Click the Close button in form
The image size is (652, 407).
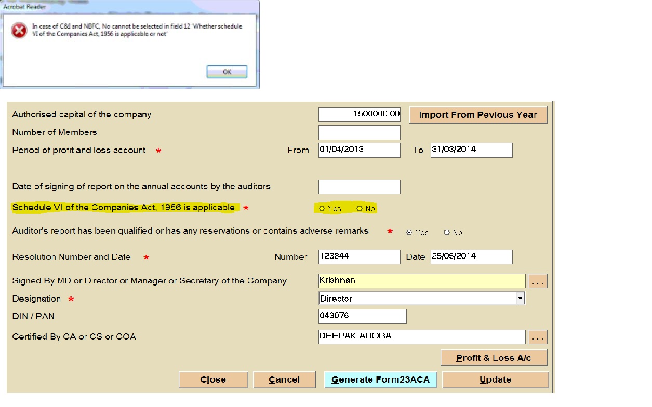tap(213, 379)
